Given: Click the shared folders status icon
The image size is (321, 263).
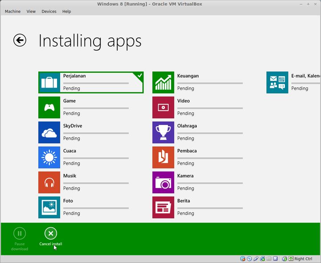Looking at the screenshot, I should [269, 259].
